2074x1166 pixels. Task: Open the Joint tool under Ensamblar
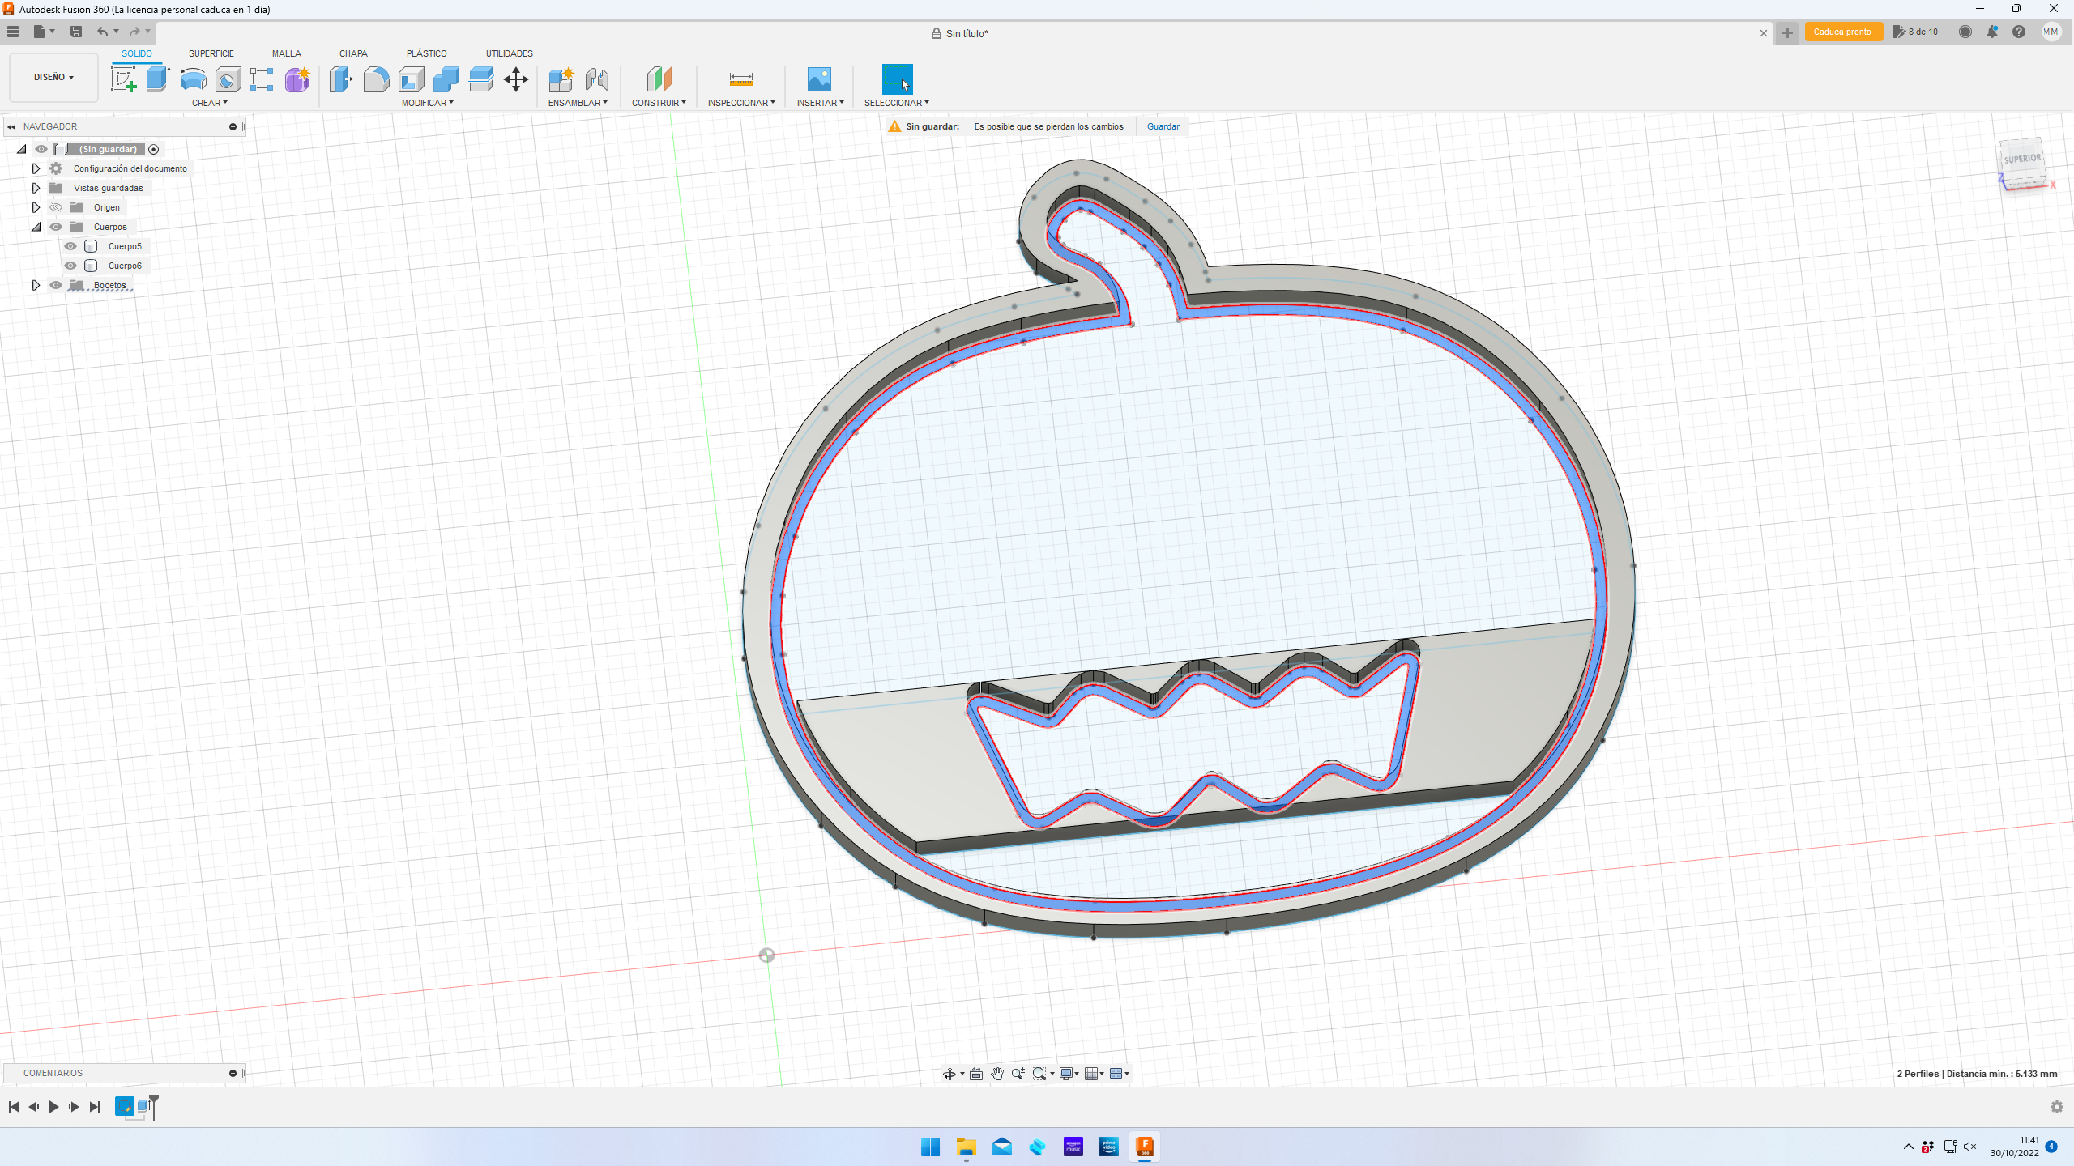597,79
